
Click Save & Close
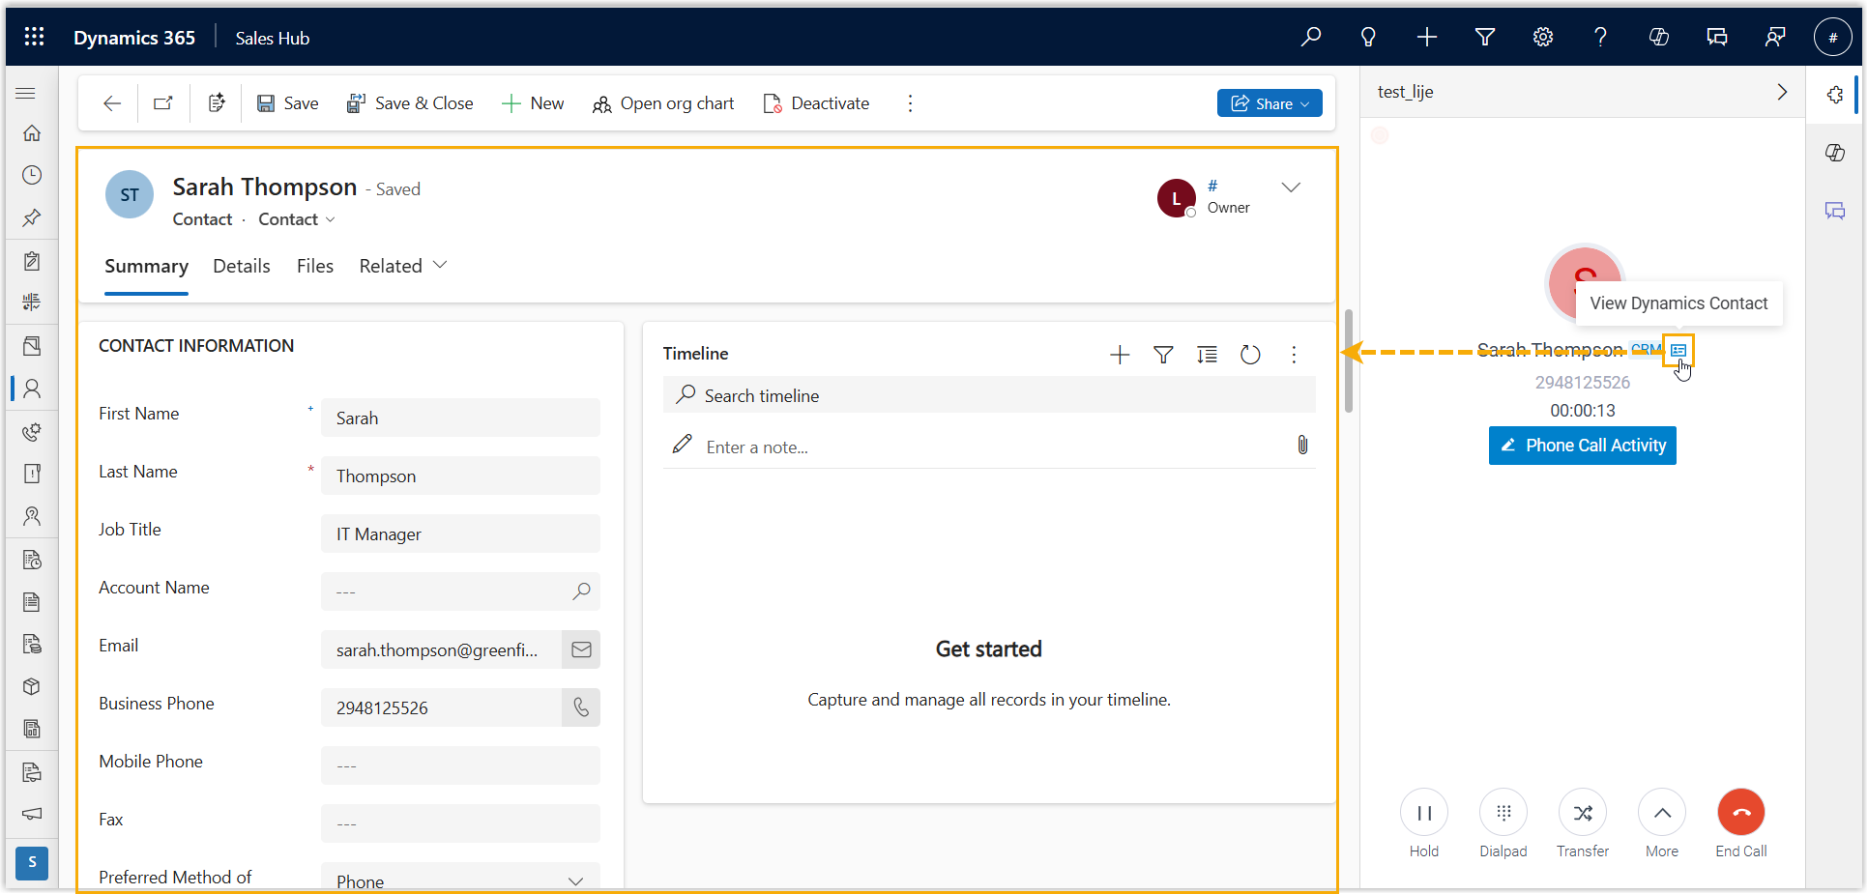tap(410, 103)
